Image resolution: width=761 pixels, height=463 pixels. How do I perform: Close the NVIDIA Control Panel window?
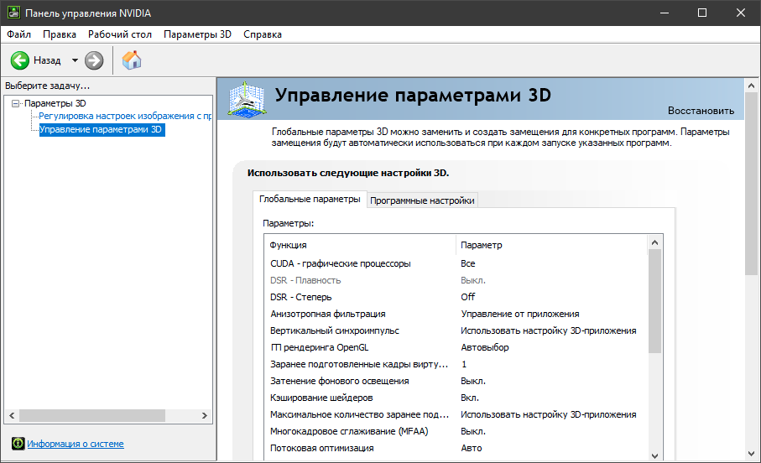point(741,13)
